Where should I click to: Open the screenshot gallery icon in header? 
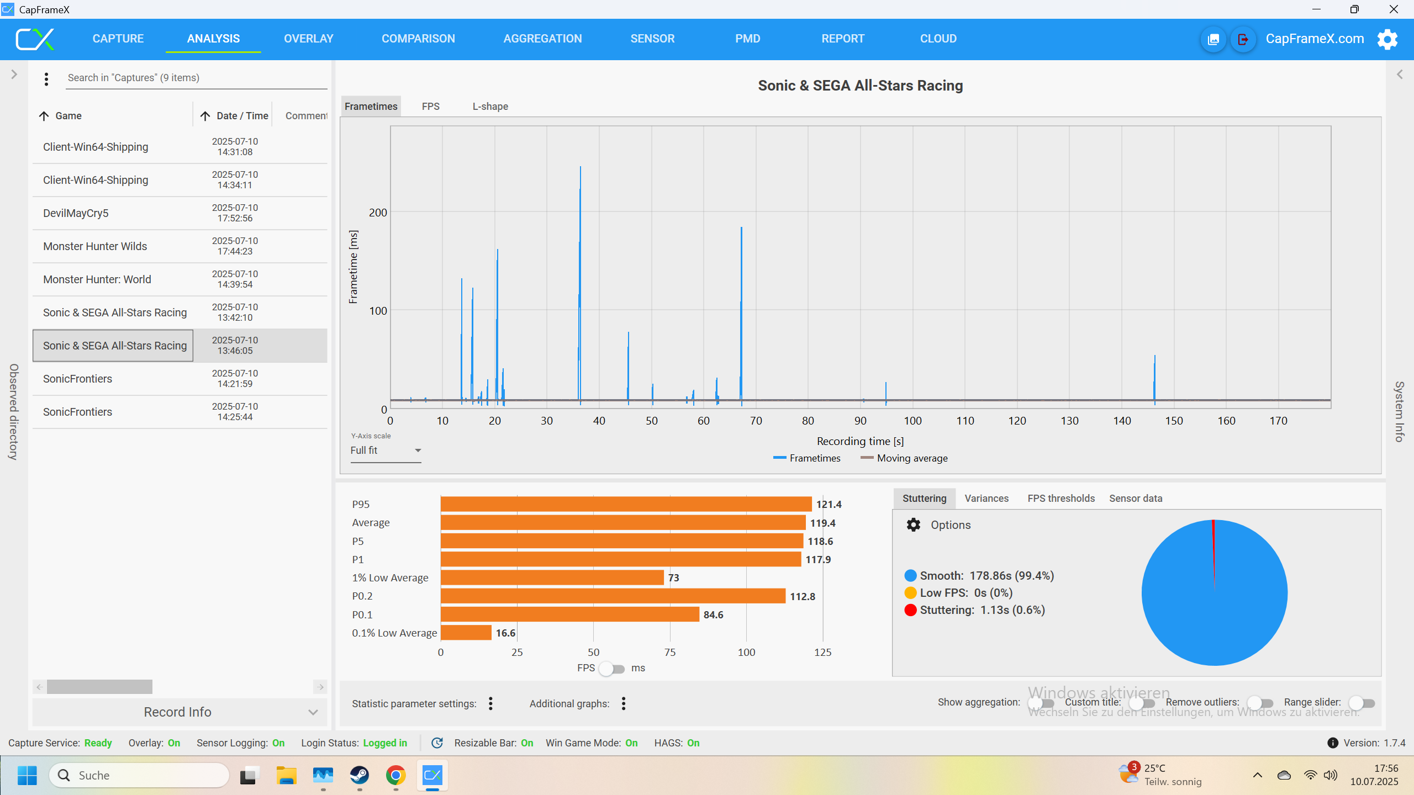(1213, 39)
